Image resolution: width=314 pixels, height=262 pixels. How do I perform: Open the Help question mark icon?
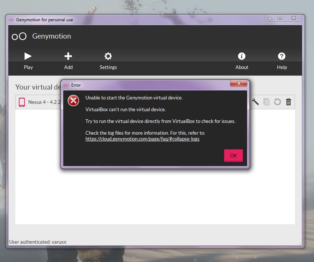click(282, 61)
